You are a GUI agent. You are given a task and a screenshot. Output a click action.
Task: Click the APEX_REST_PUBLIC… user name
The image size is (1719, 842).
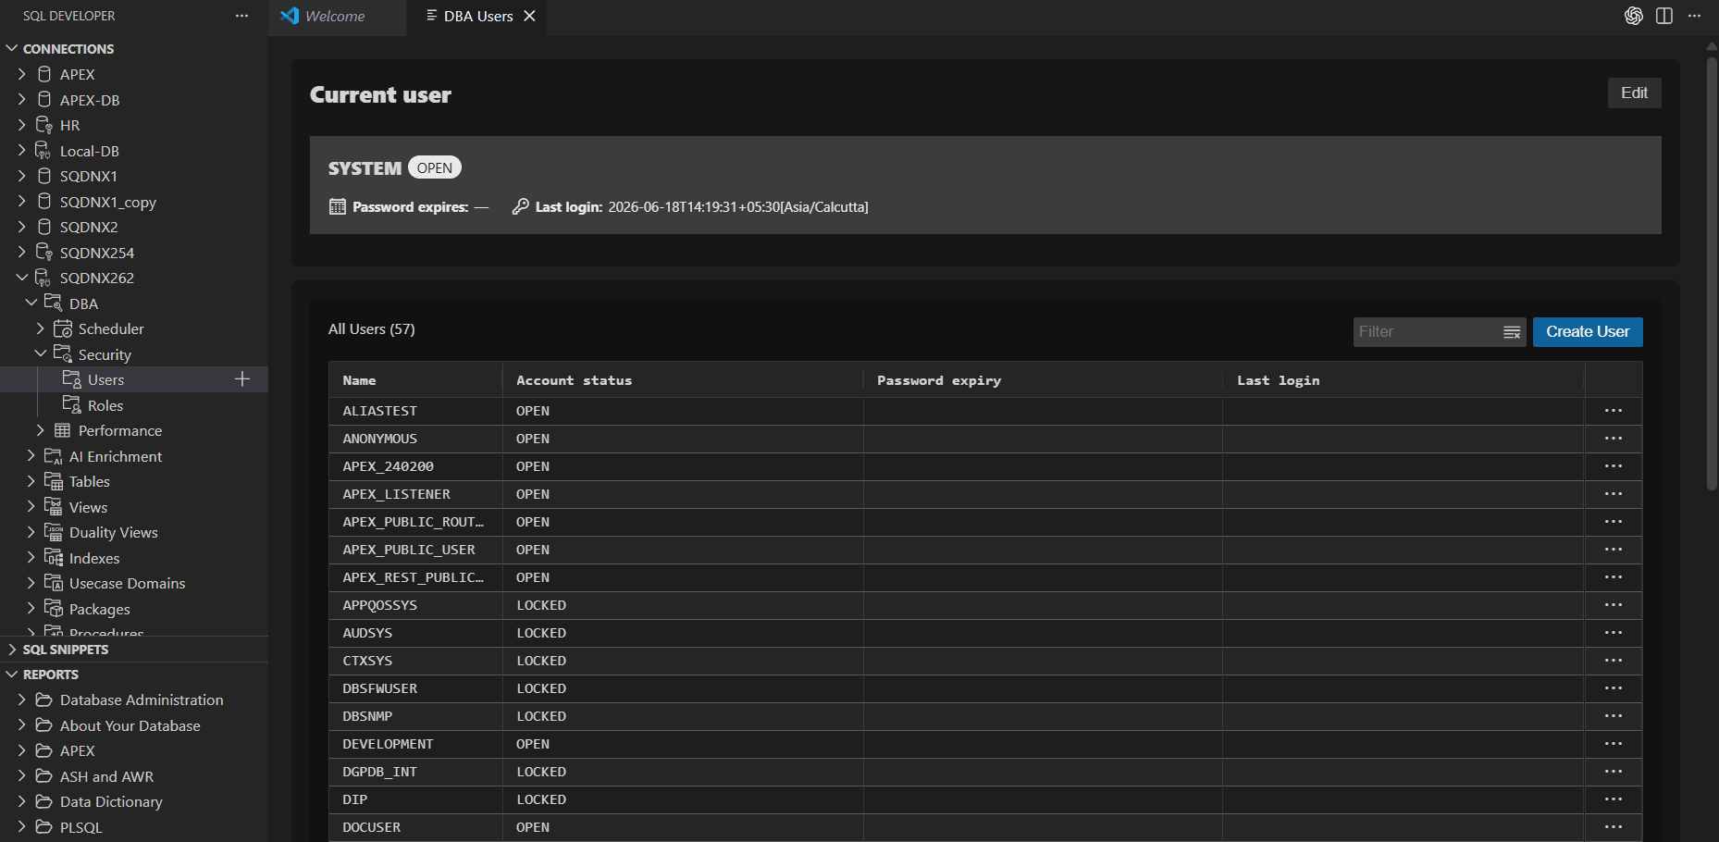click(413, 577)
